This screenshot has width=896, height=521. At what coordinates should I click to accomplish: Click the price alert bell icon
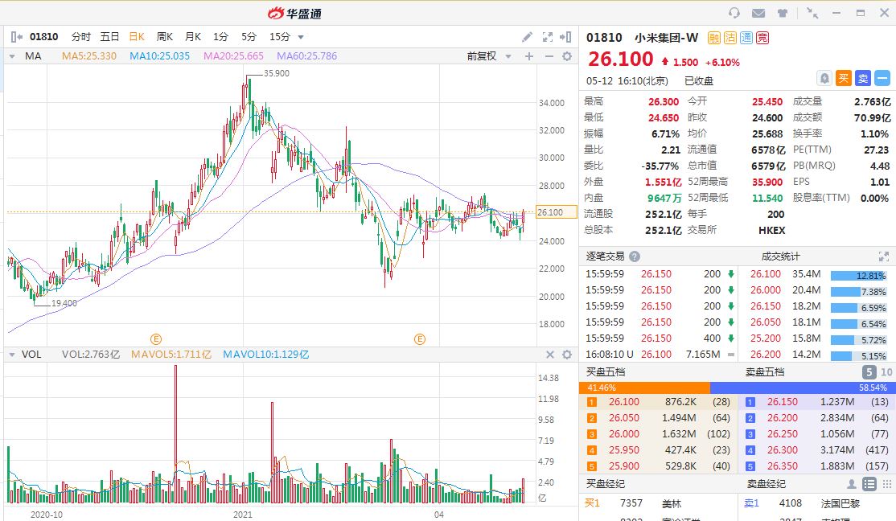[x=824, y=78]
